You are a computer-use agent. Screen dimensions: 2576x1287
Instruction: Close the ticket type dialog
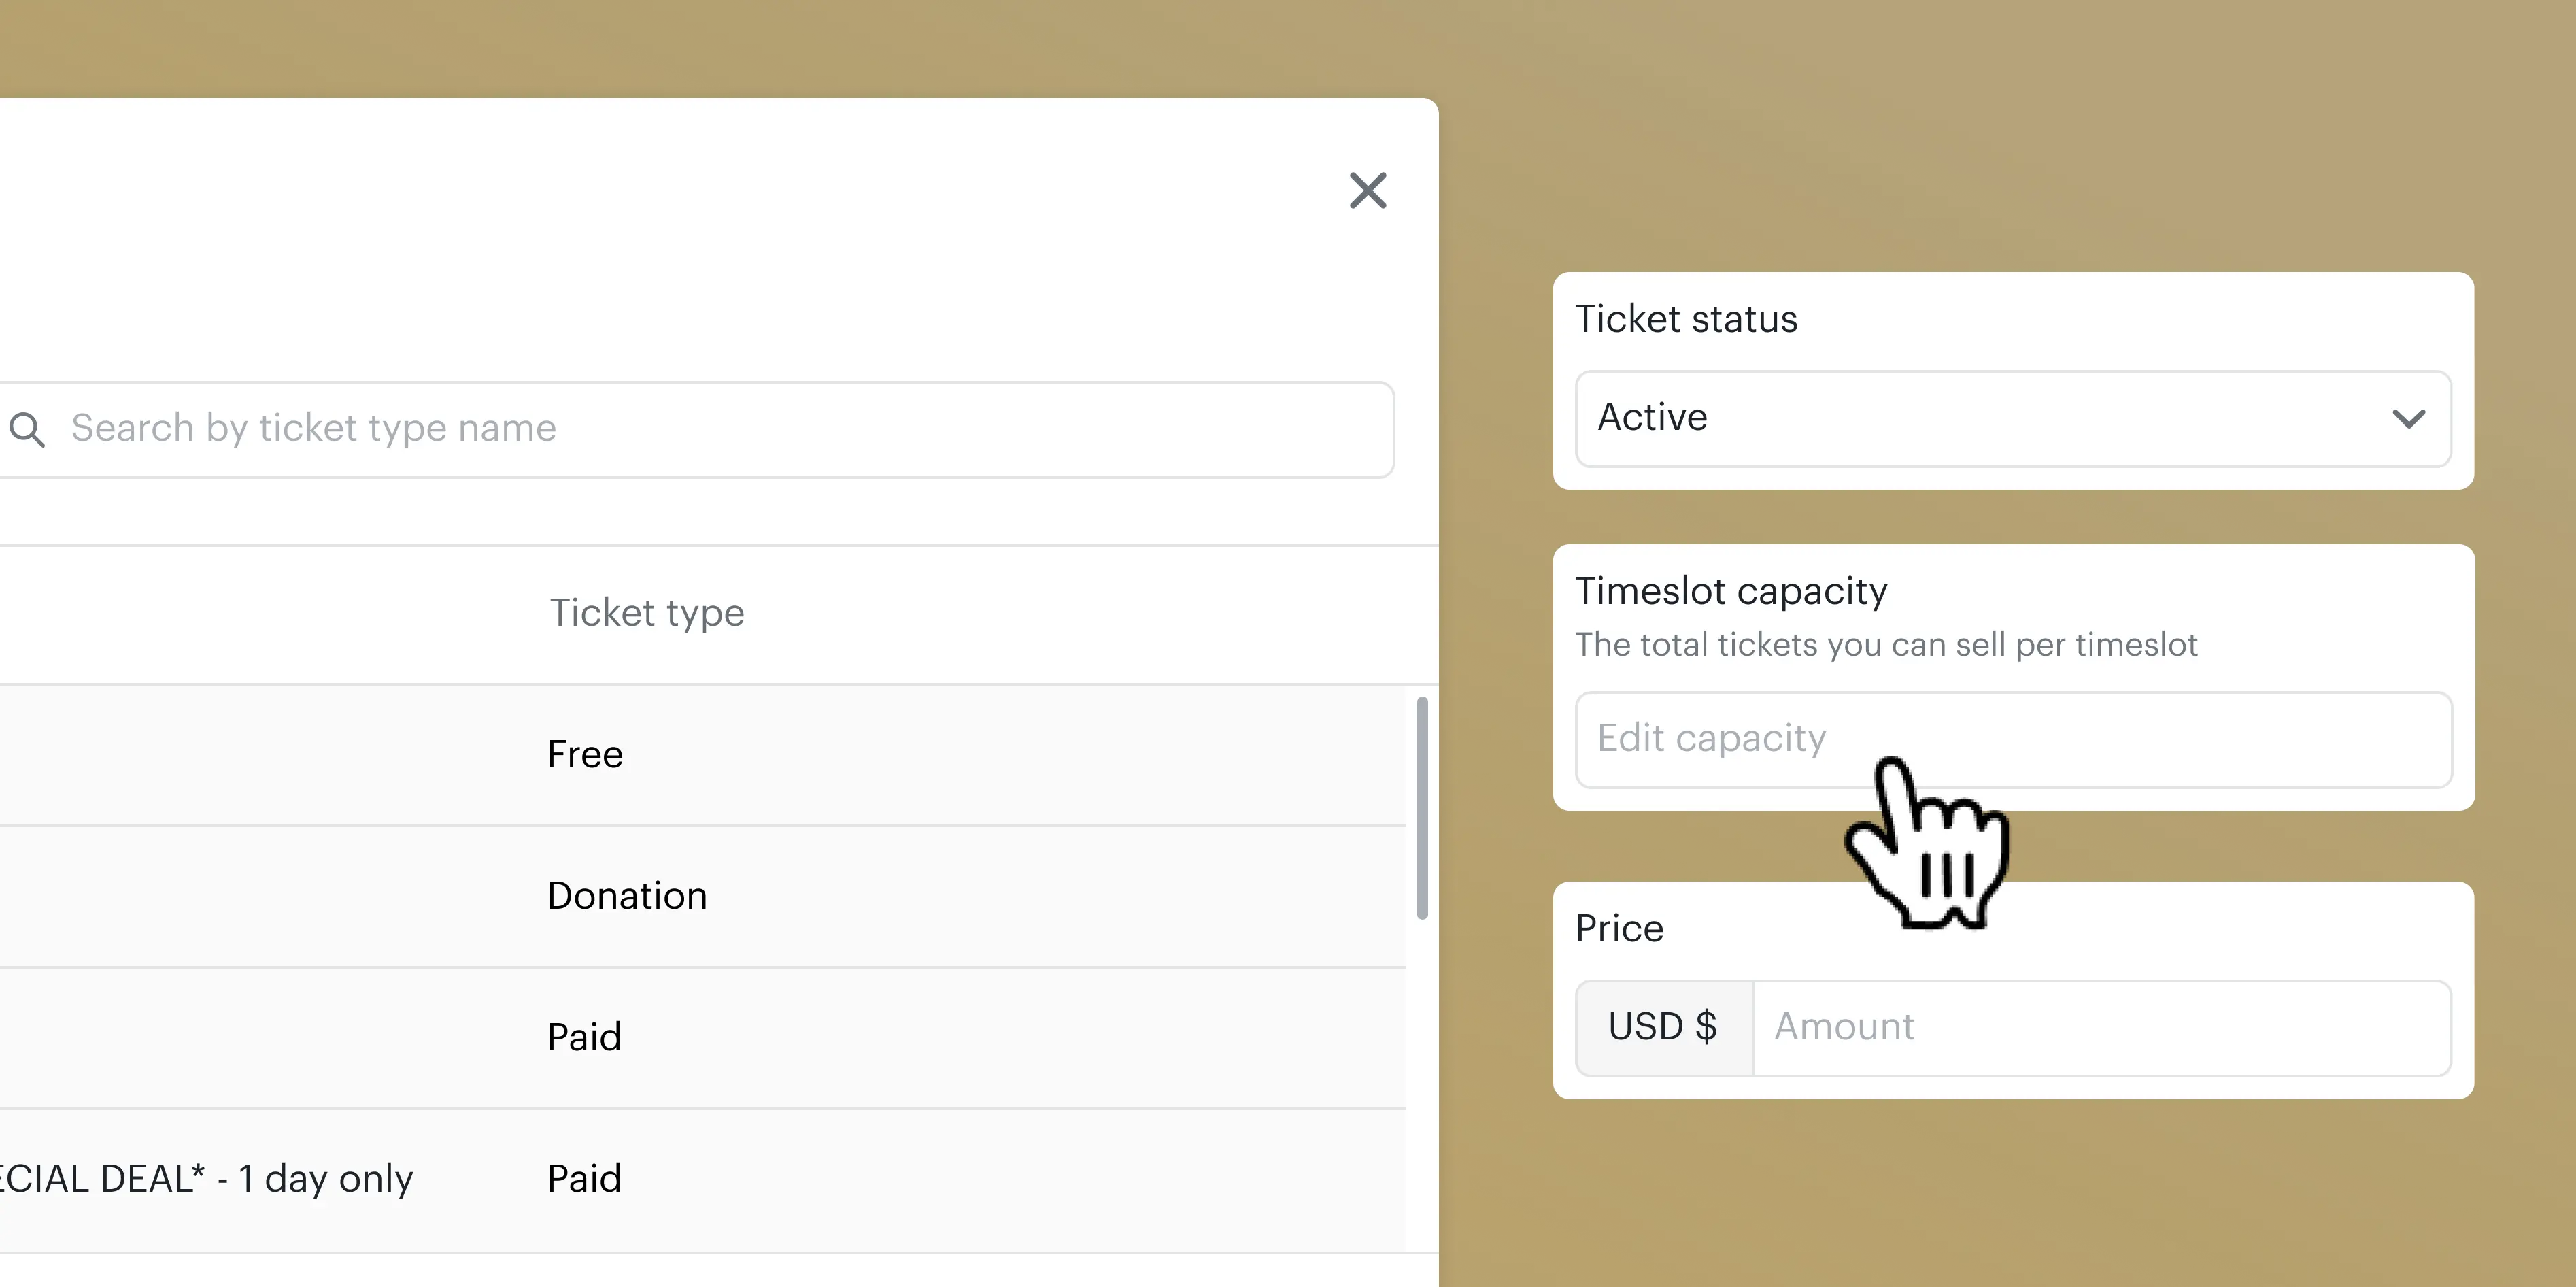(x=1367, y=190)
